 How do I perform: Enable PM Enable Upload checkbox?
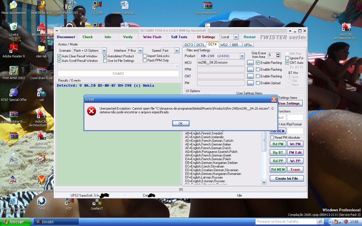(x=258, y=83)
